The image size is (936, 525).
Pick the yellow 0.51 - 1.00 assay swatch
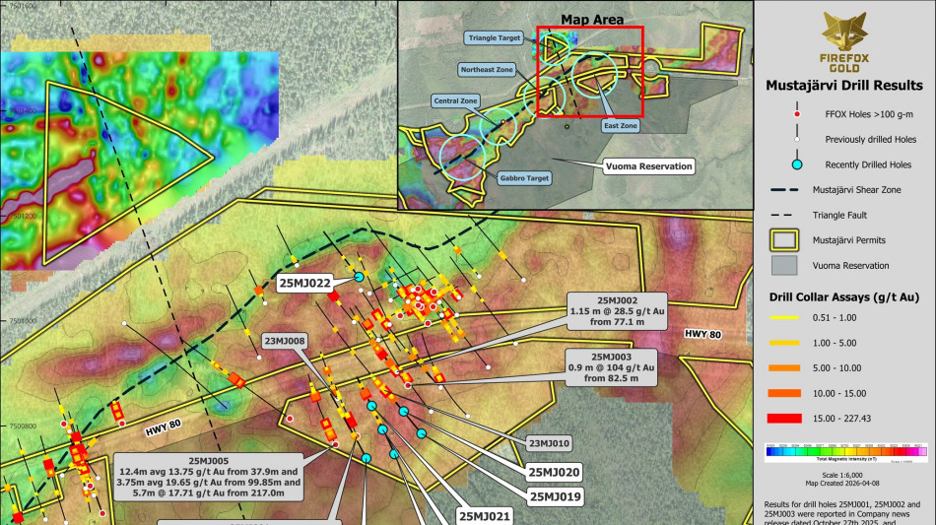[x=795, y=316]
